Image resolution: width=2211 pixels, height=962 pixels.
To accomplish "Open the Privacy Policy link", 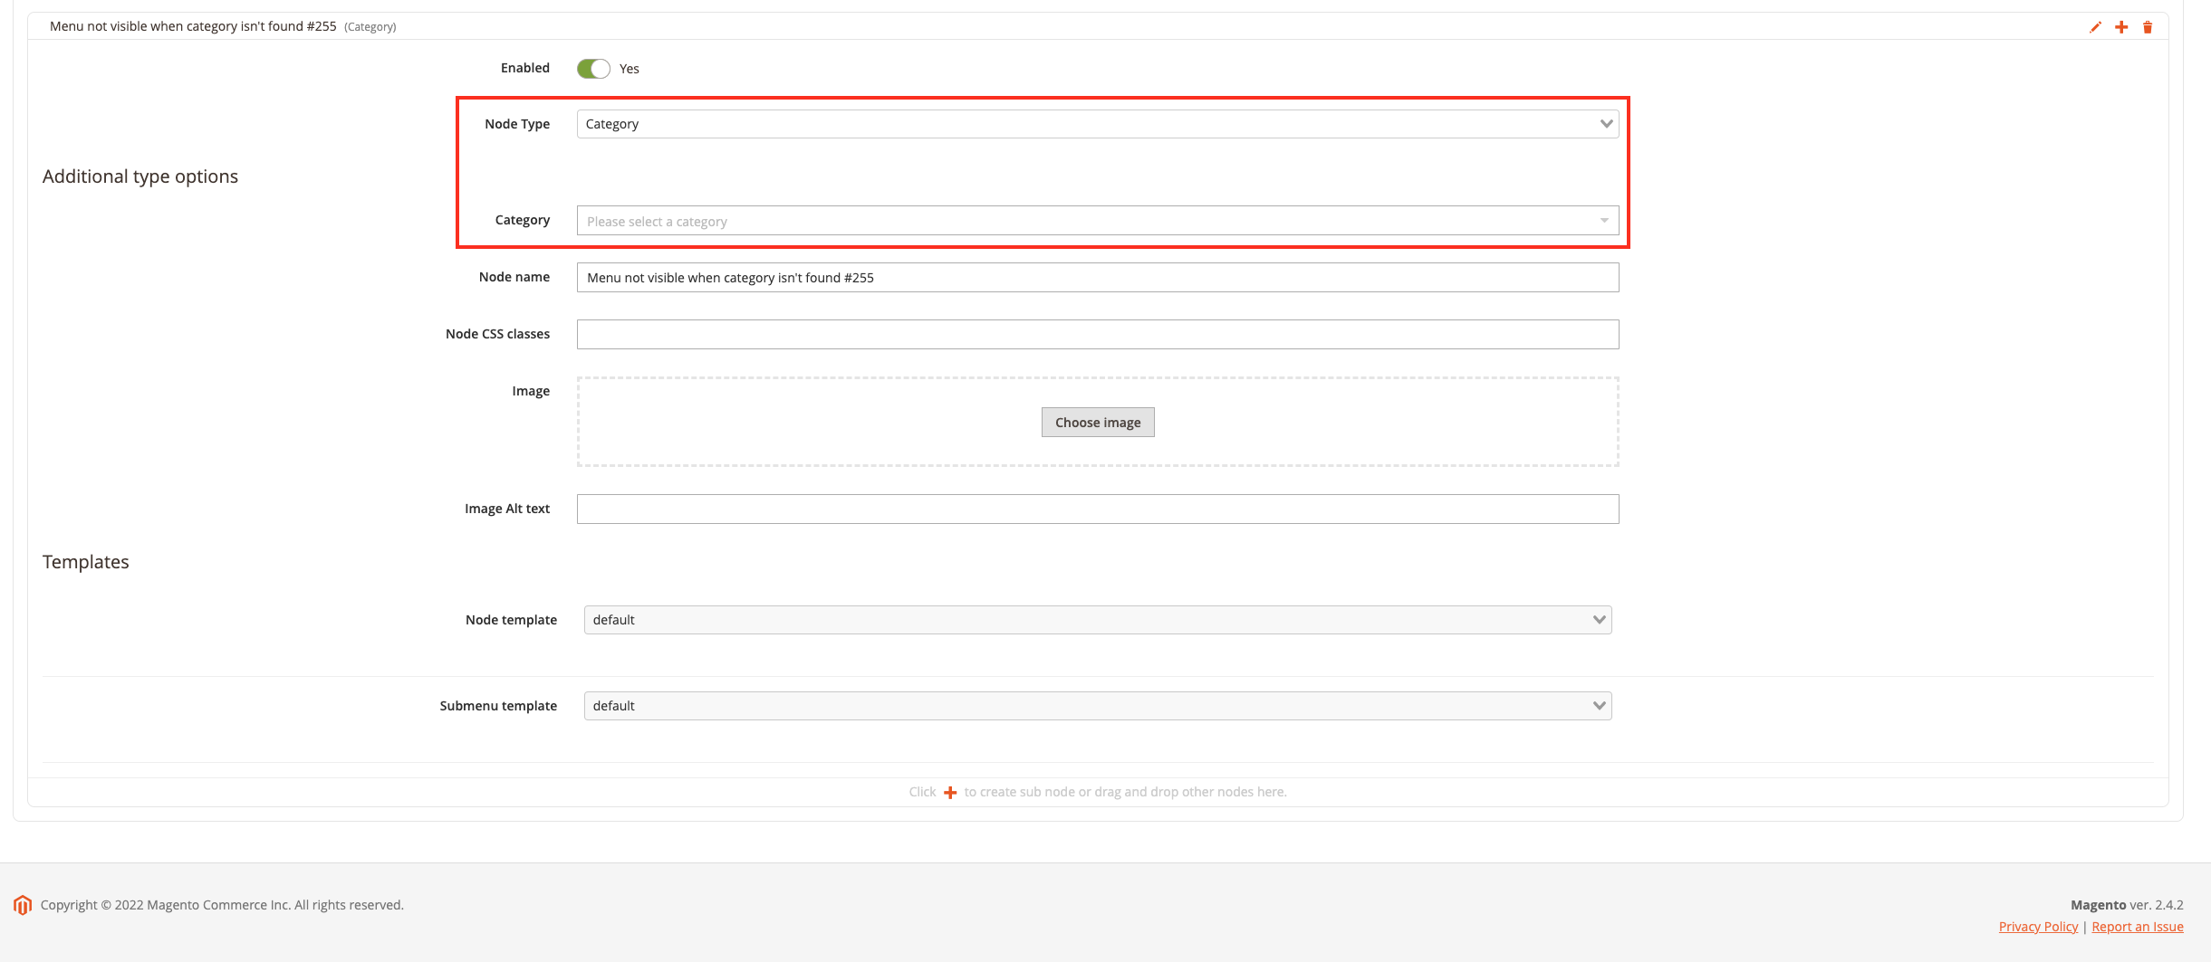I will pos(2037,926).
